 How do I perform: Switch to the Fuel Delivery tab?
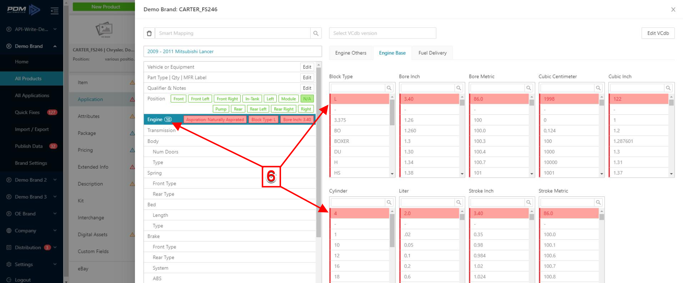click(433, 53)
